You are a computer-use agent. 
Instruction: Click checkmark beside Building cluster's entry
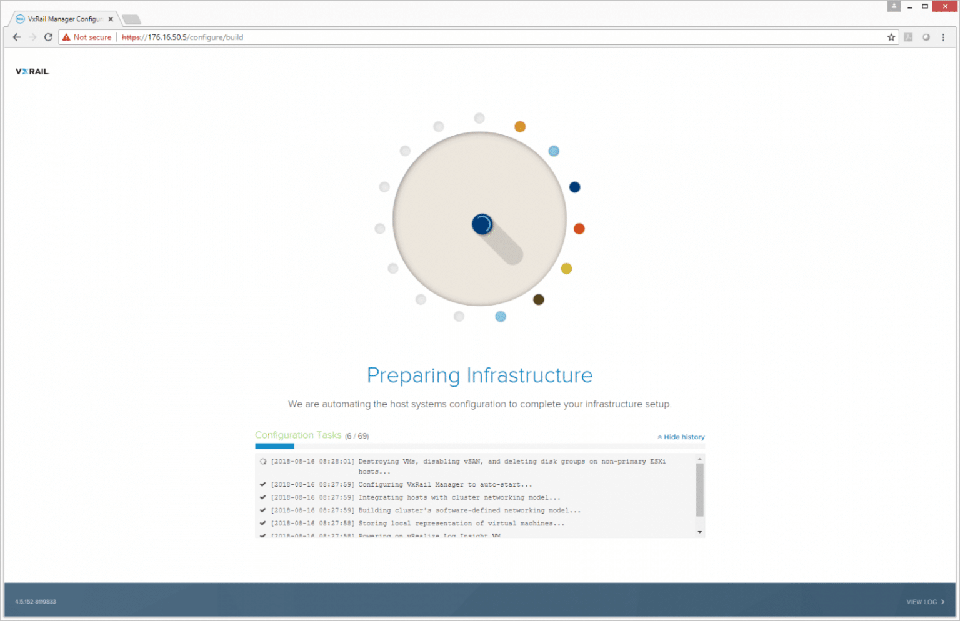click(262, 510)
